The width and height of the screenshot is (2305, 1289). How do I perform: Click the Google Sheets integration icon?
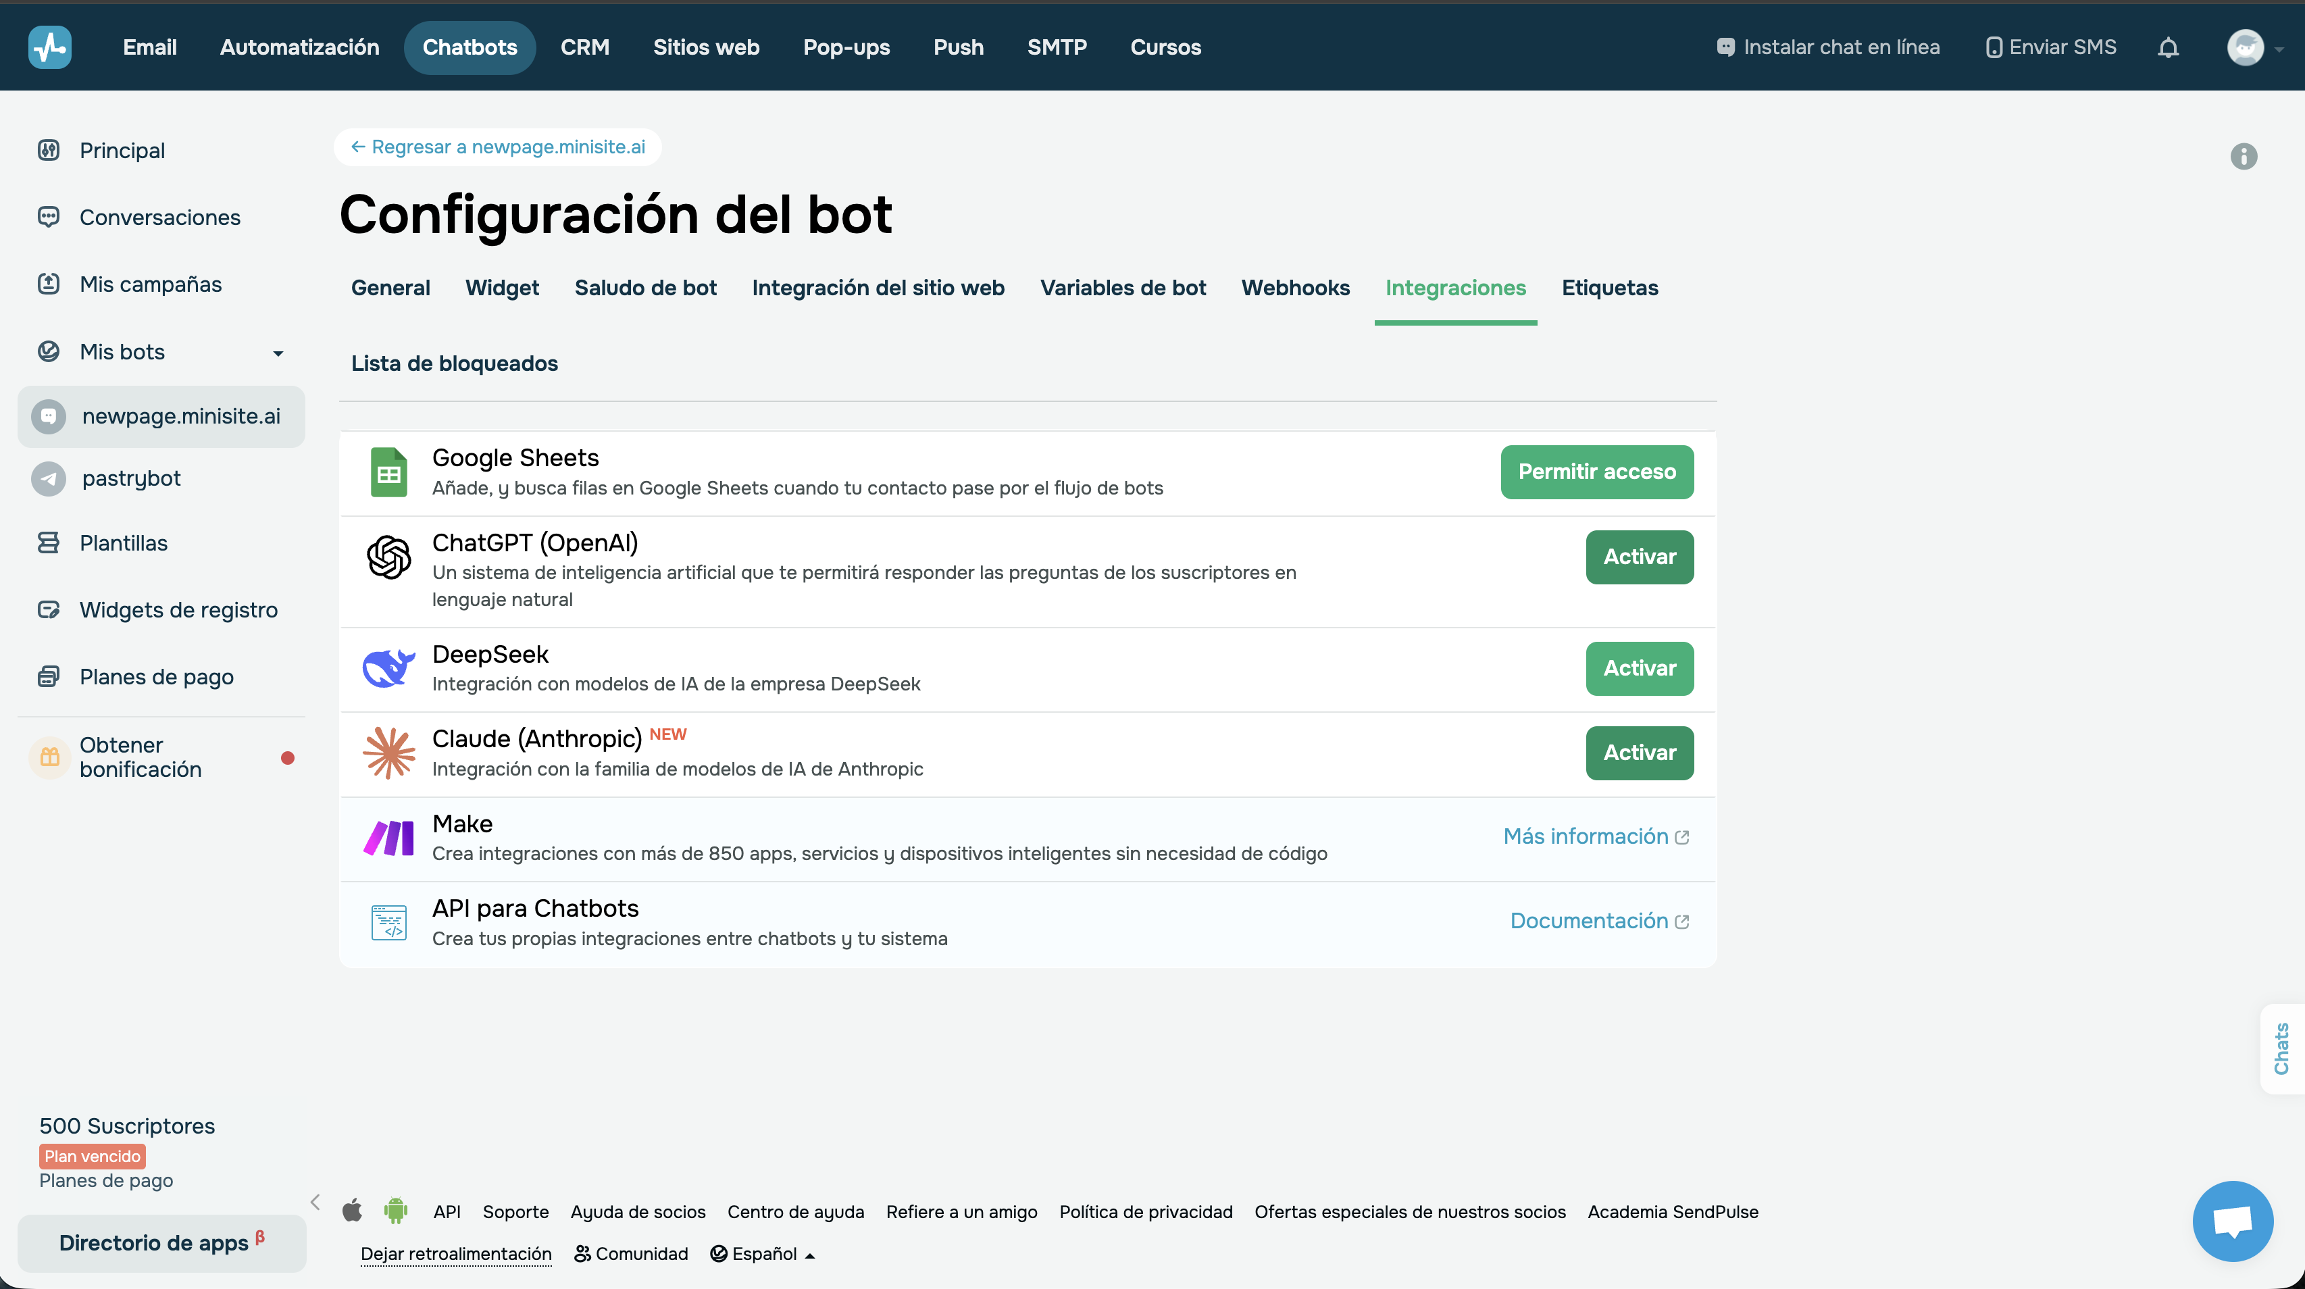[x=388, y=472]
